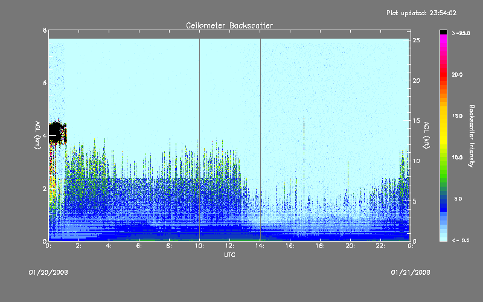483x302 pixels.
Task: Click the gray vertical marker at 14 UTC
Action: (260, 140)
